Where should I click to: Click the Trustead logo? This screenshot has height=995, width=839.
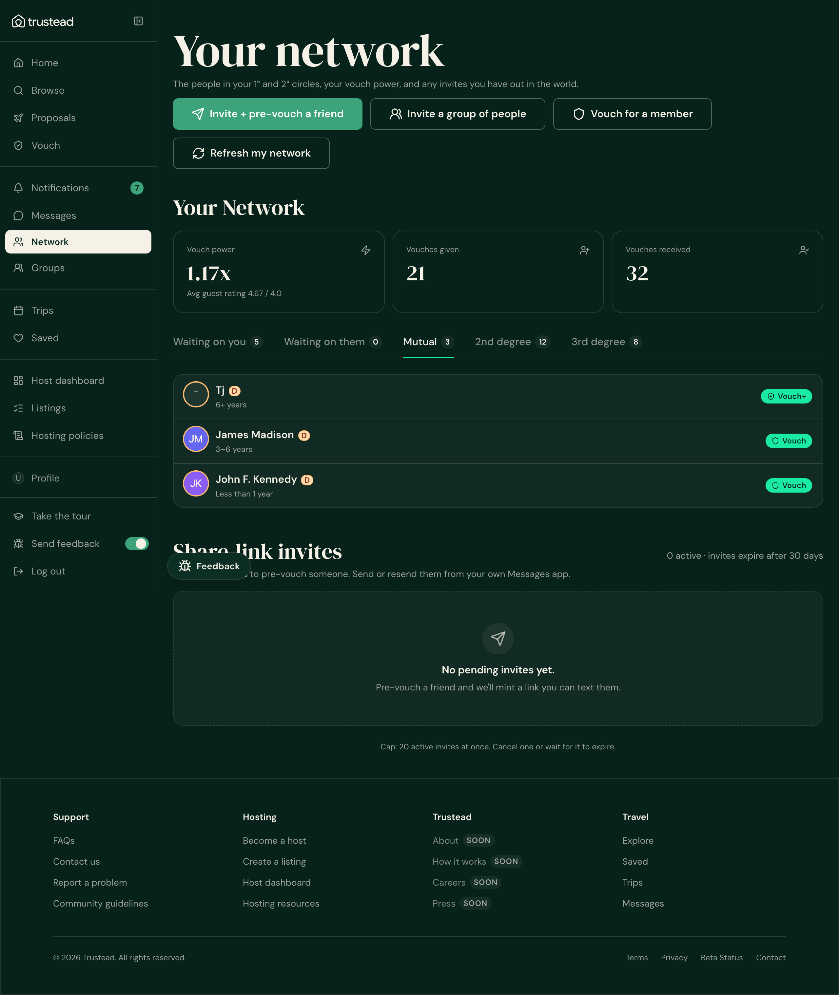click(43, 21)
